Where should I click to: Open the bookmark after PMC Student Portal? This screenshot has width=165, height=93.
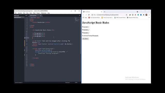[133, 18]
